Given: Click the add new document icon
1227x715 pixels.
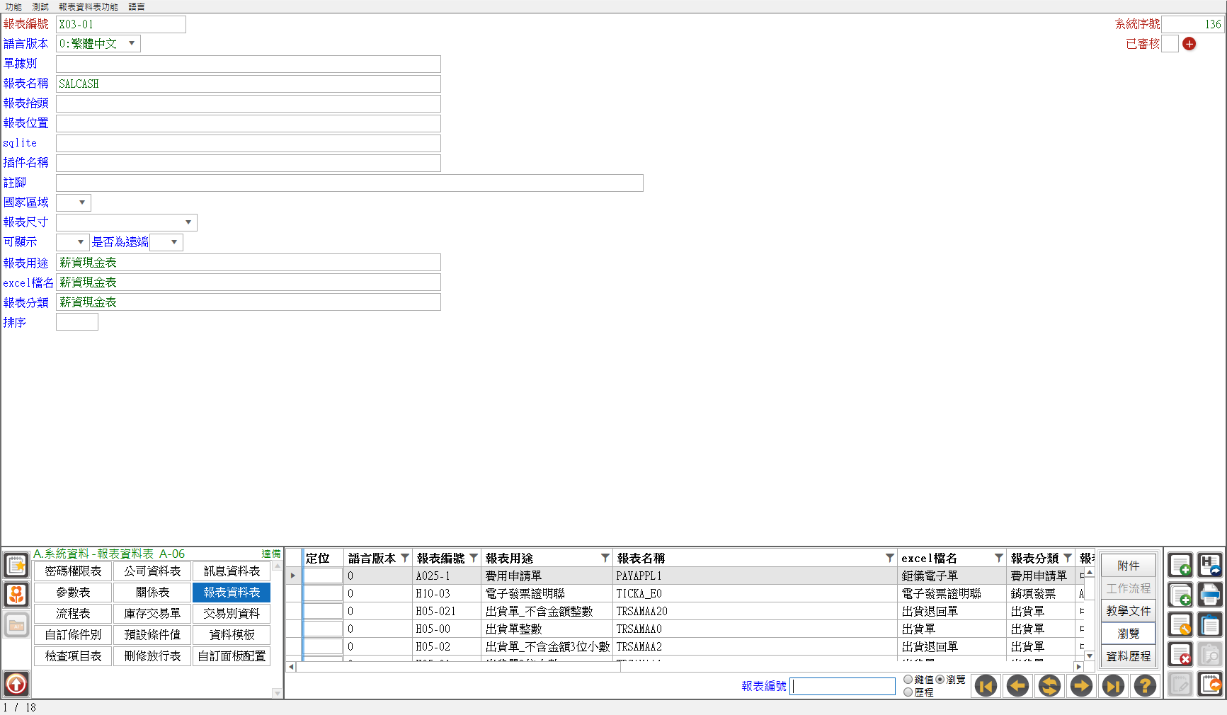Looking at the screenshot, I should 1180,566.
